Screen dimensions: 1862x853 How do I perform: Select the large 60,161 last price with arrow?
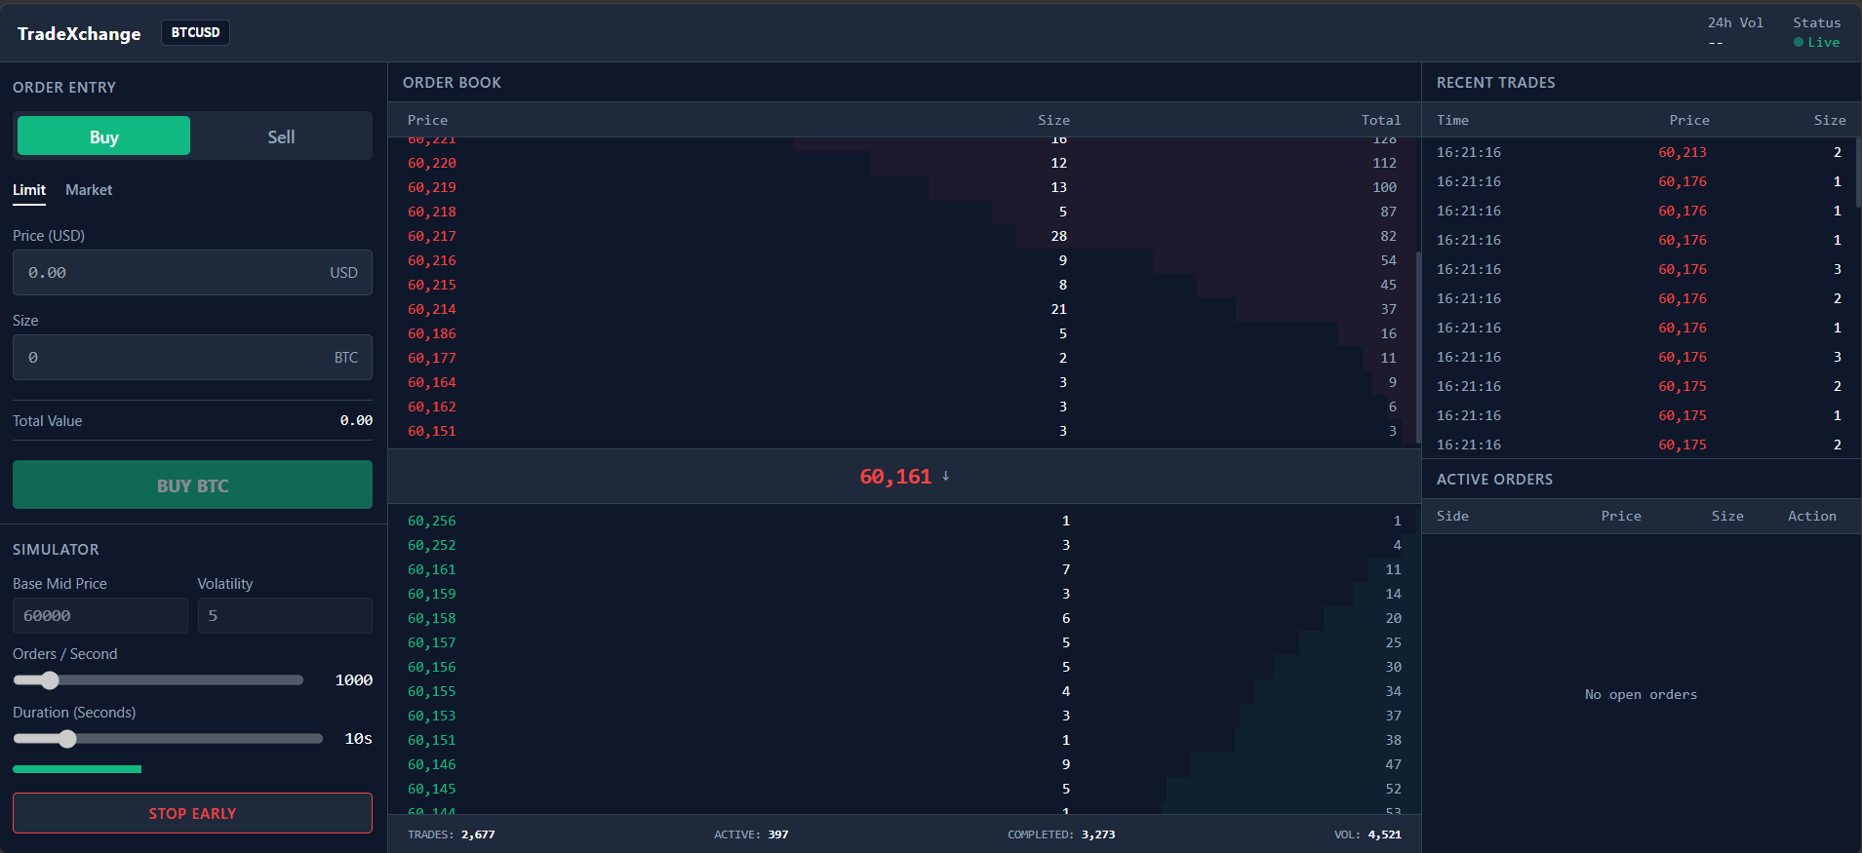coord(904,477)
